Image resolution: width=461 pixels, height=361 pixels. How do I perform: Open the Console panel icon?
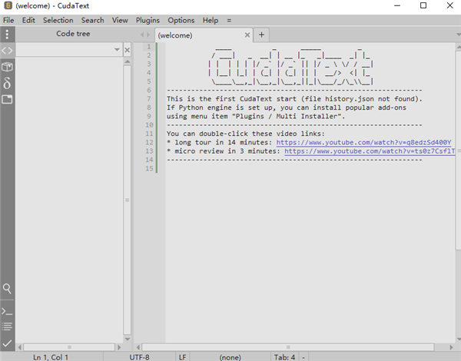(x=7, y=311)
